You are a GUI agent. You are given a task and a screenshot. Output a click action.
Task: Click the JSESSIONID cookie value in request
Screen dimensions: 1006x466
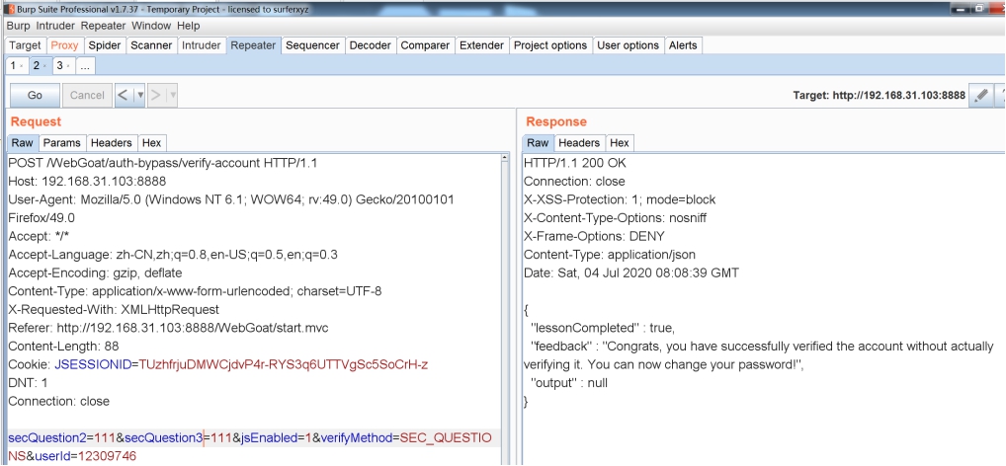point(284,364)
